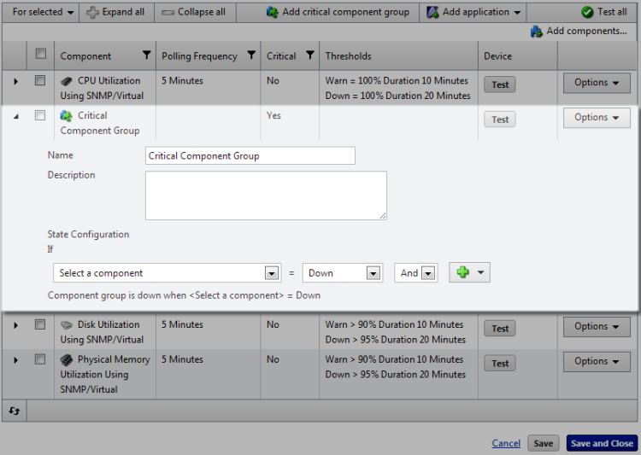Click the State Configuration label

88,235
